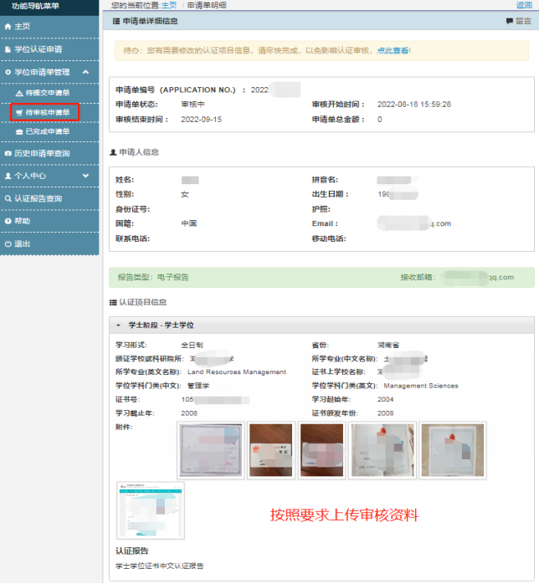Click the 退出 power icon
This screenshot has width=539, height=584.
[8, 243]
